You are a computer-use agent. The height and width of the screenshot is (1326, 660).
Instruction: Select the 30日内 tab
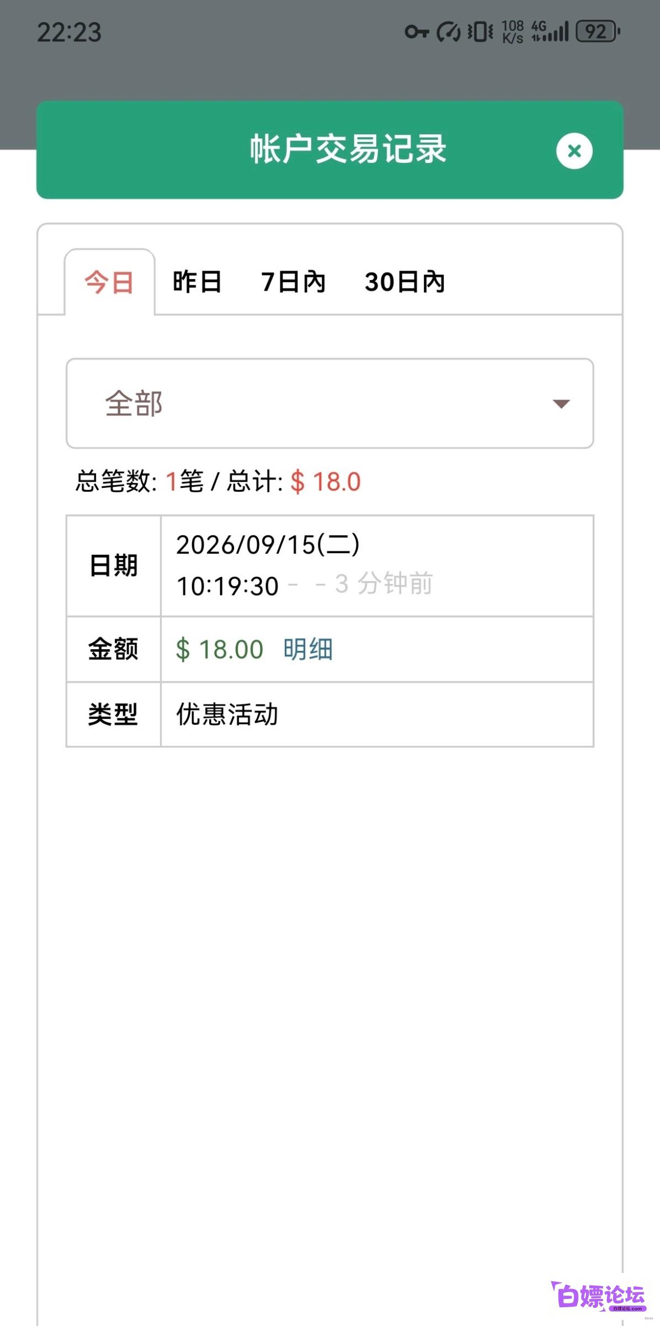(x=404, y=282)
